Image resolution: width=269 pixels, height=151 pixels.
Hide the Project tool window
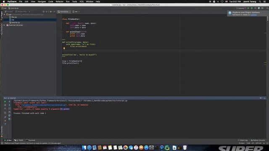(54, 12)
